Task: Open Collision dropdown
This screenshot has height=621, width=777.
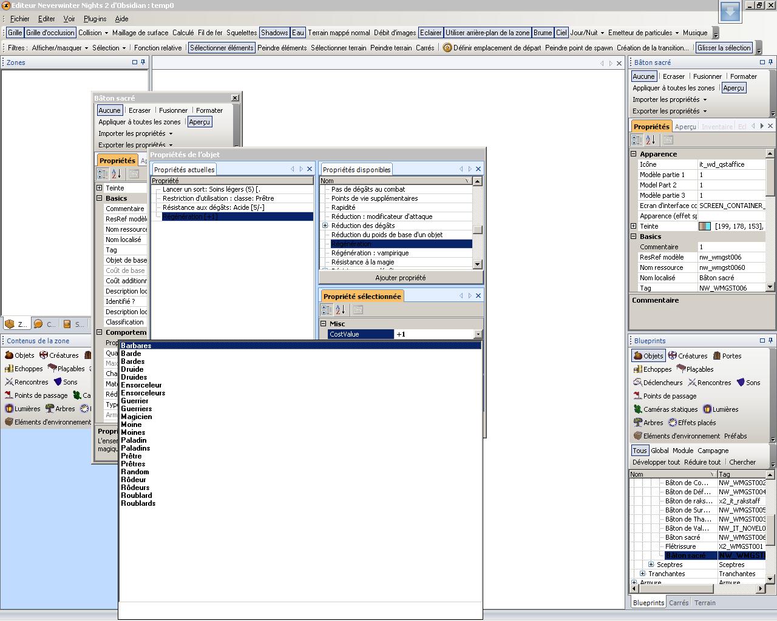Action: point(93,33)
